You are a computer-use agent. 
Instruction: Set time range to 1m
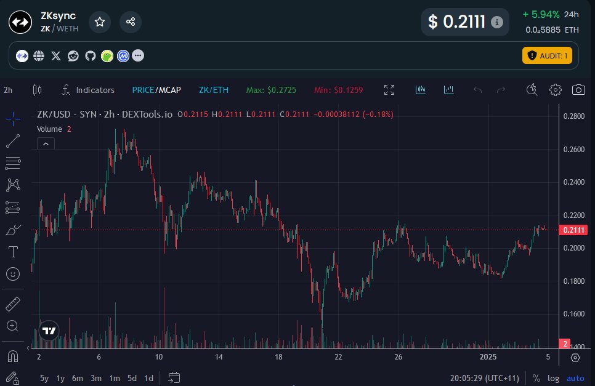(x=115, y=378)
